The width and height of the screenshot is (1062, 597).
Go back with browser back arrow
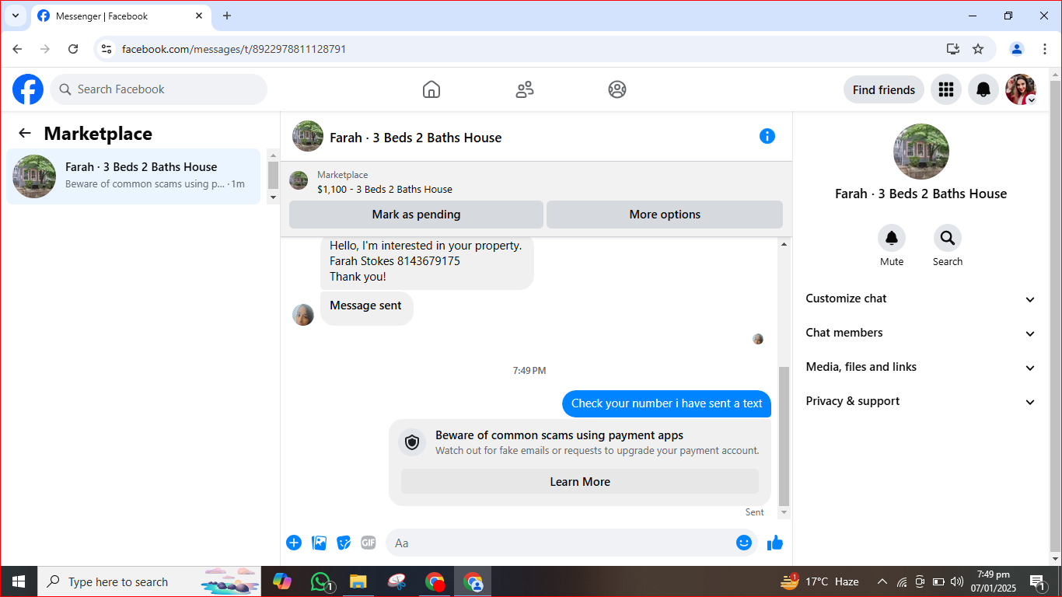17,49
